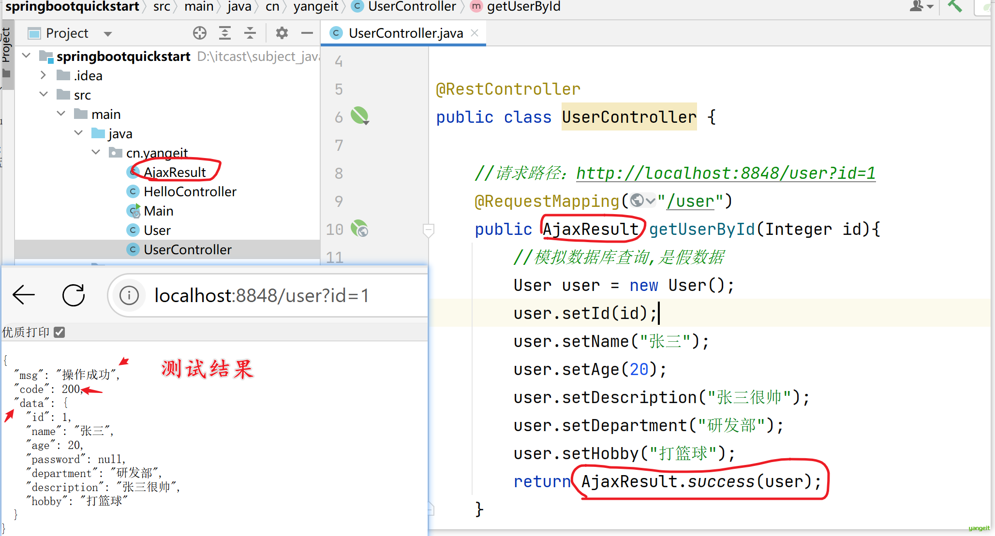Expand the .idea folder
Screen dimensions: 995x536
tap(43, 75)
